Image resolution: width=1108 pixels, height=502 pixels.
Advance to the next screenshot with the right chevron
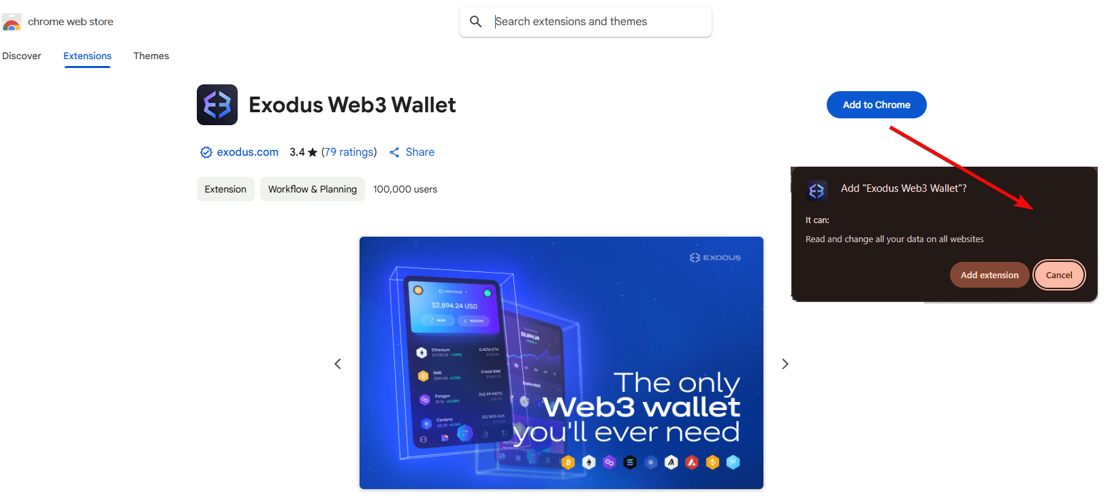(x=785, y=364)
